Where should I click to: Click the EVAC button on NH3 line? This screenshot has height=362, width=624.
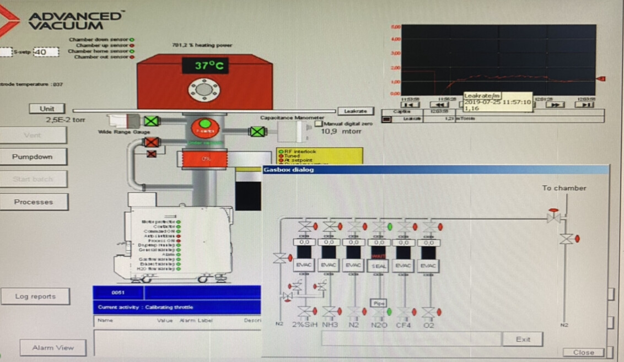(x=329, y=266)
